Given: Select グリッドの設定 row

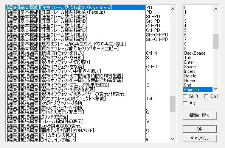Looking at the screenshot, I should [75, 117].
